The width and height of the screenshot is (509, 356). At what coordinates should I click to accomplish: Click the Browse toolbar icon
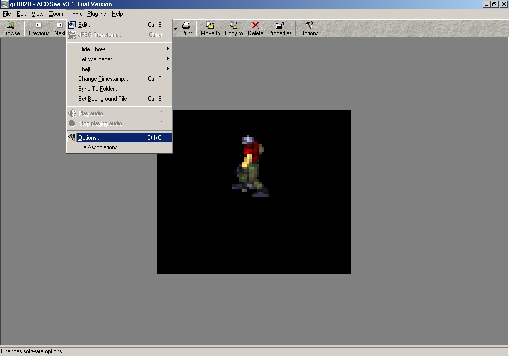click(x=11, y=29)
